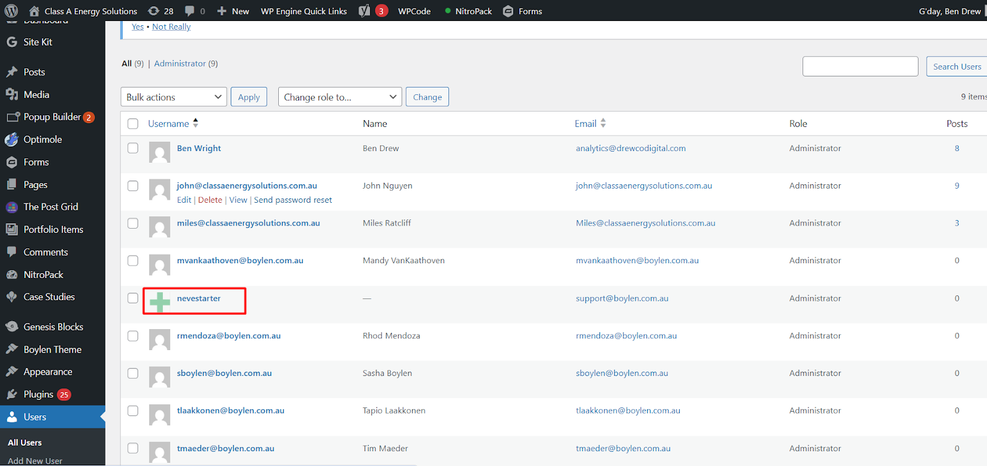Click the Comments icon in the sidebar
The width and height of the screenshot is (987, 466).
[x=12, y=252]
